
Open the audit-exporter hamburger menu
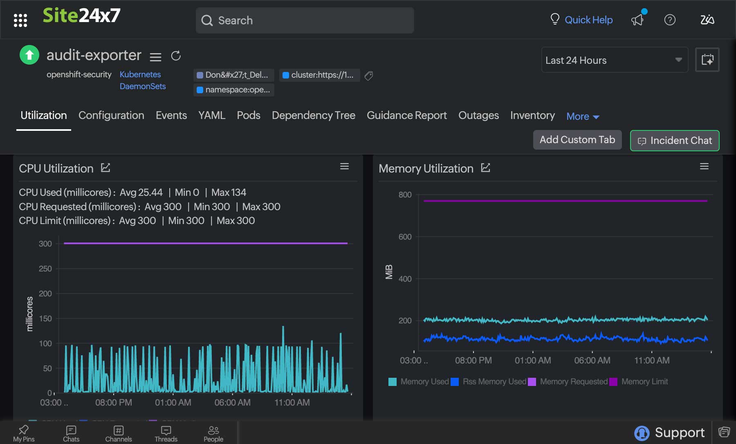pos(155,57)
